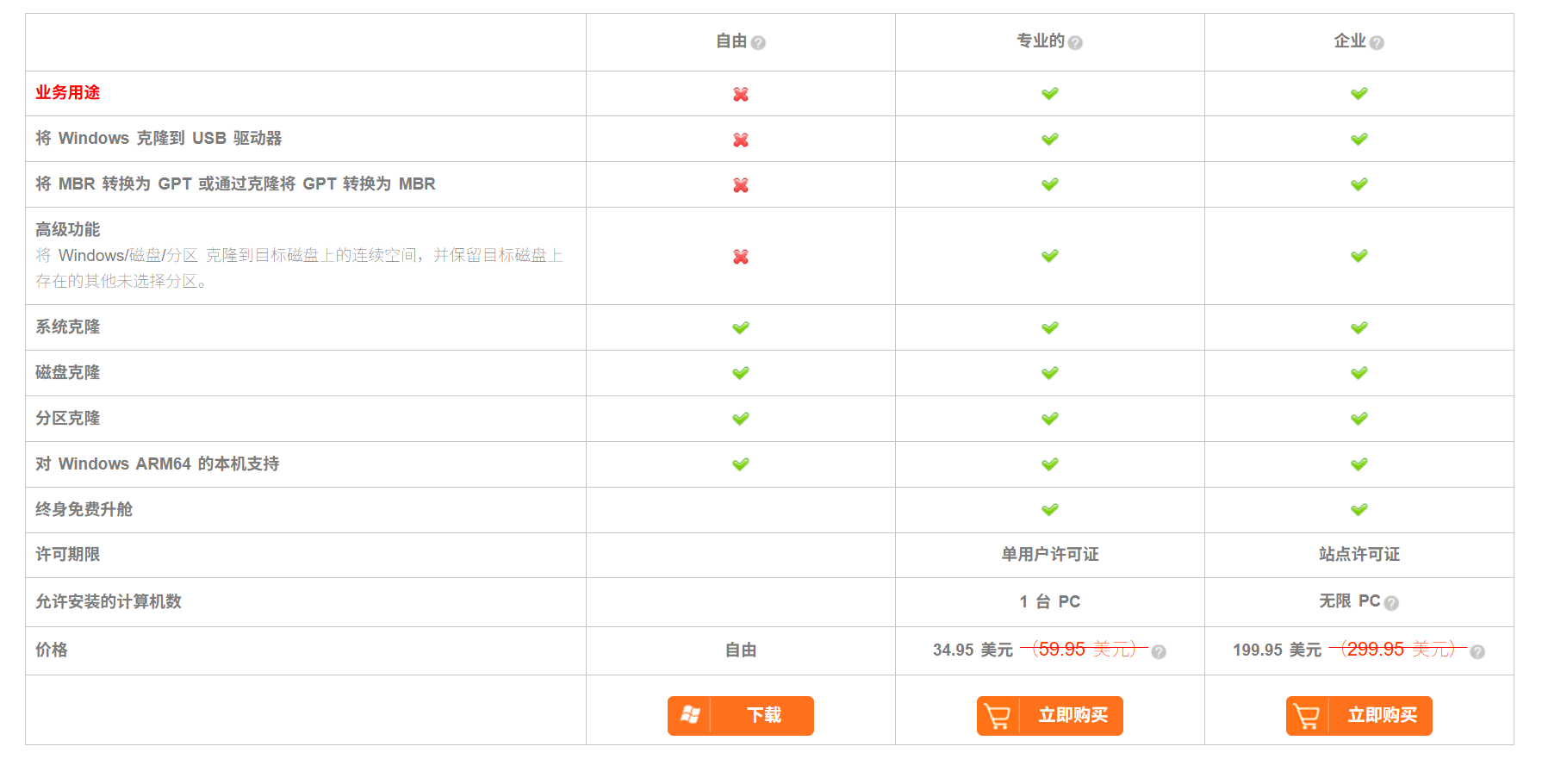Click the 磁盘克隆 row label
This screenshot has width=1542, height=759.
(x=67, y=372)
